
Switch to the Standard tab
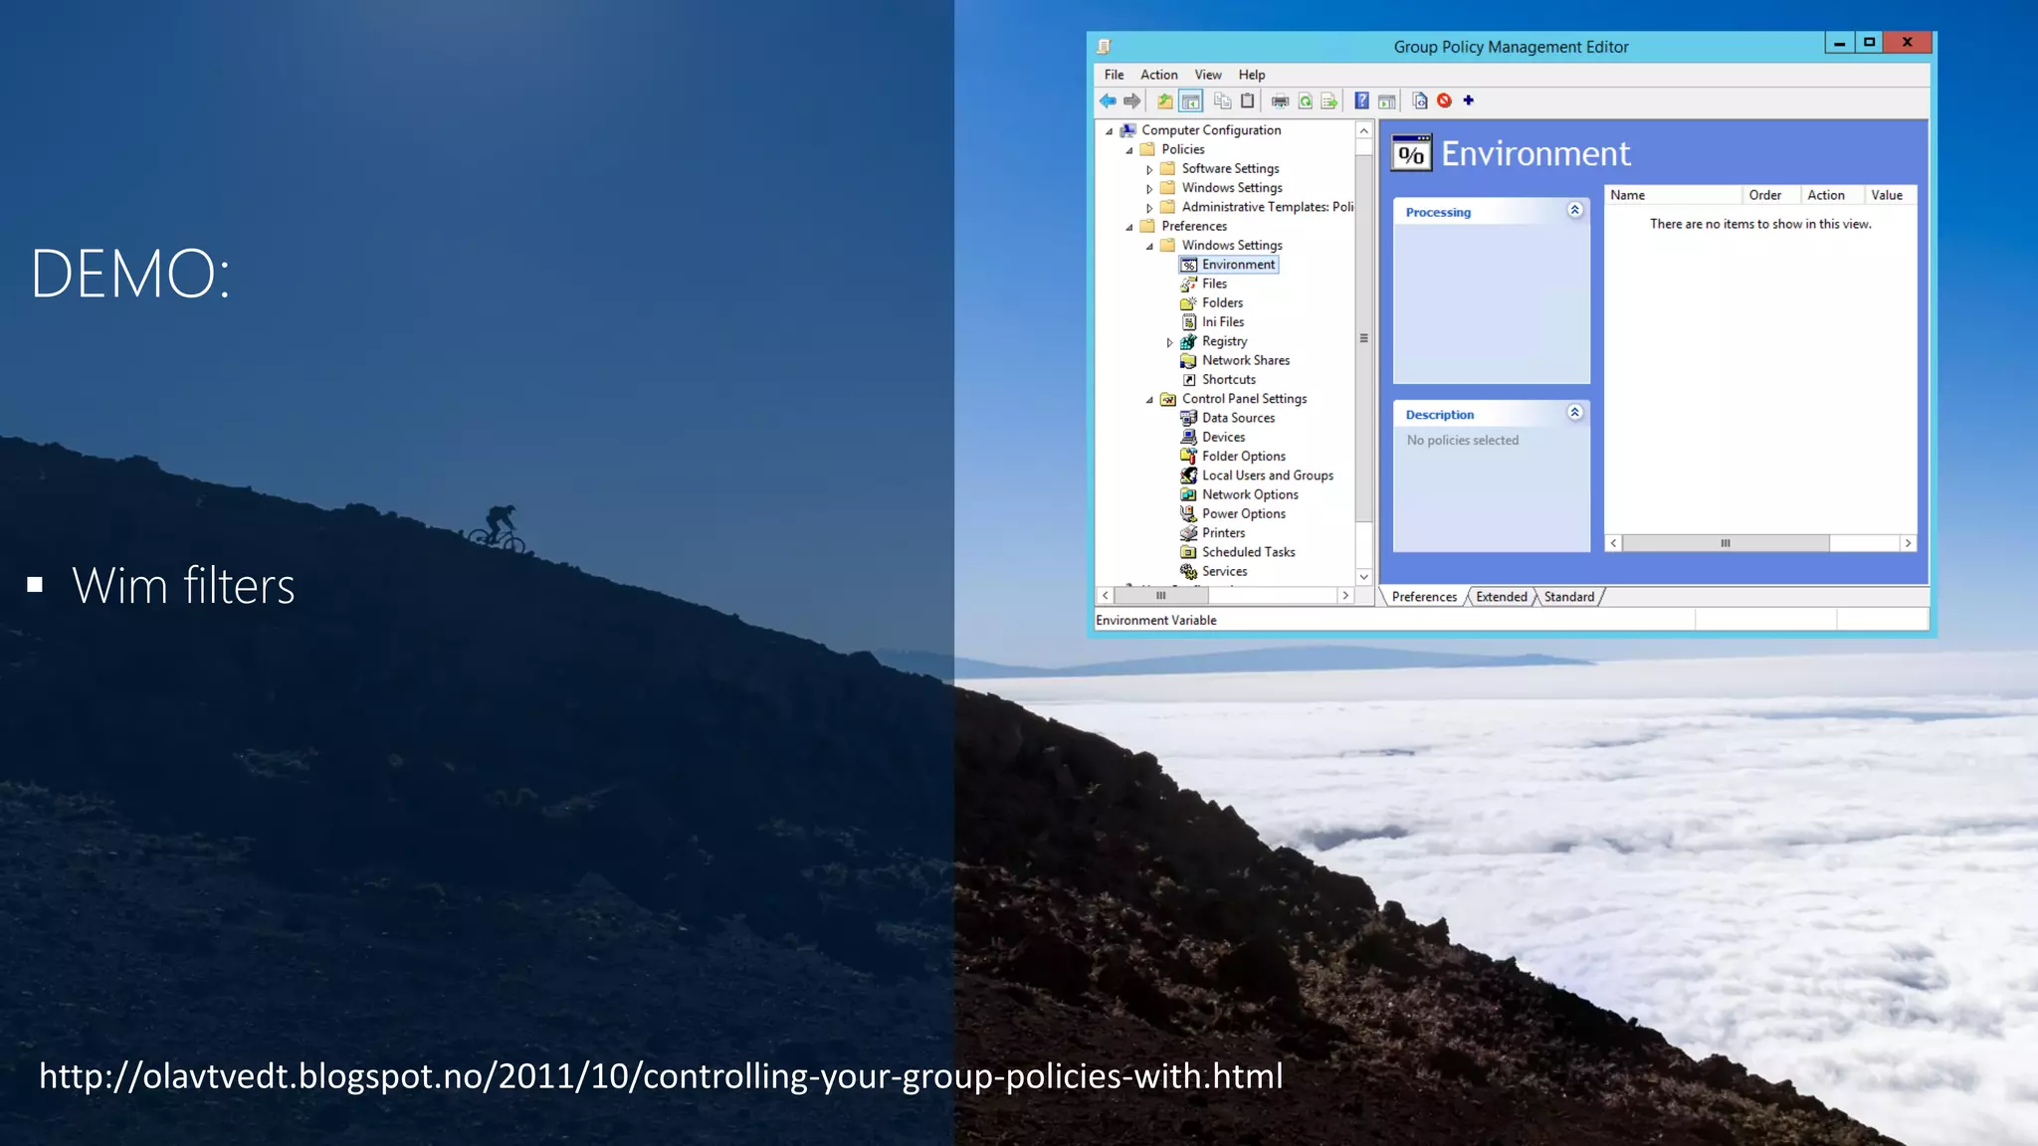(1569, 597)
